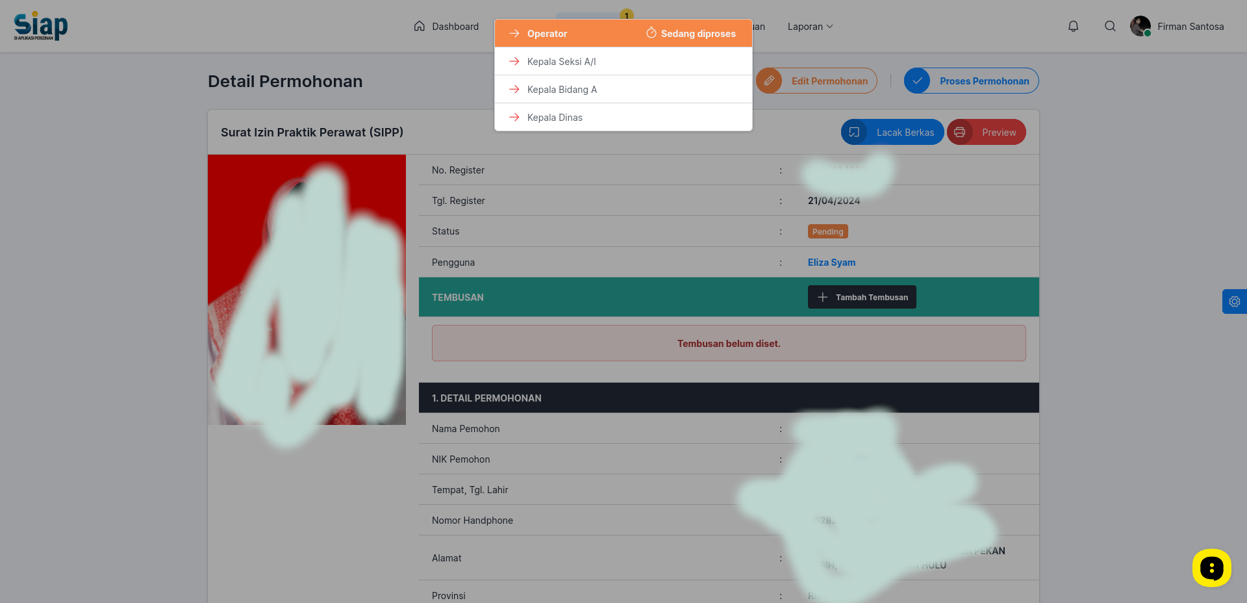Expand the Laporan dropdown menu
This screenshot has height=603, width=1247.
[810, 27]
